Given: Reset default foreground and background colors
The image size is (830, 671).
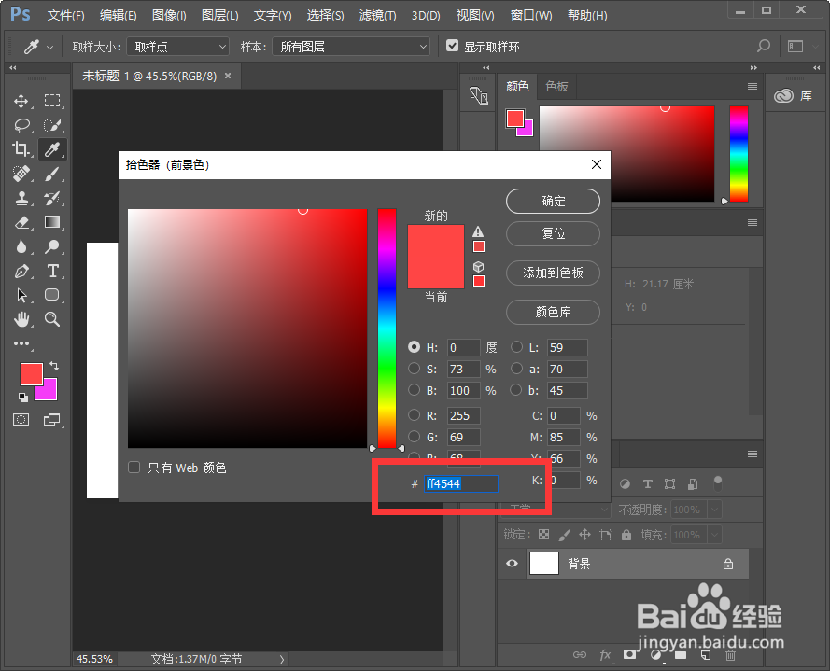Looking at the screenshot, I should (23, 397).
